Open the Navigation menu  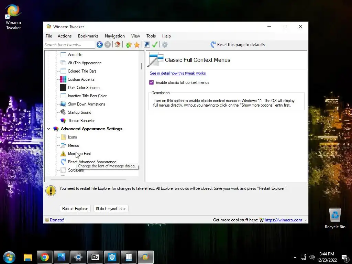(115, 36)
